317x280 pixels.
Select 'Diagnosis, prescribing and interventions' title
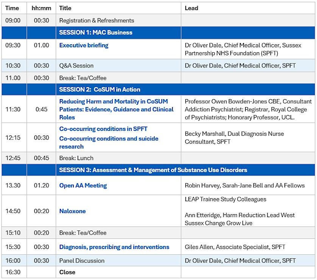pos(114,247)
